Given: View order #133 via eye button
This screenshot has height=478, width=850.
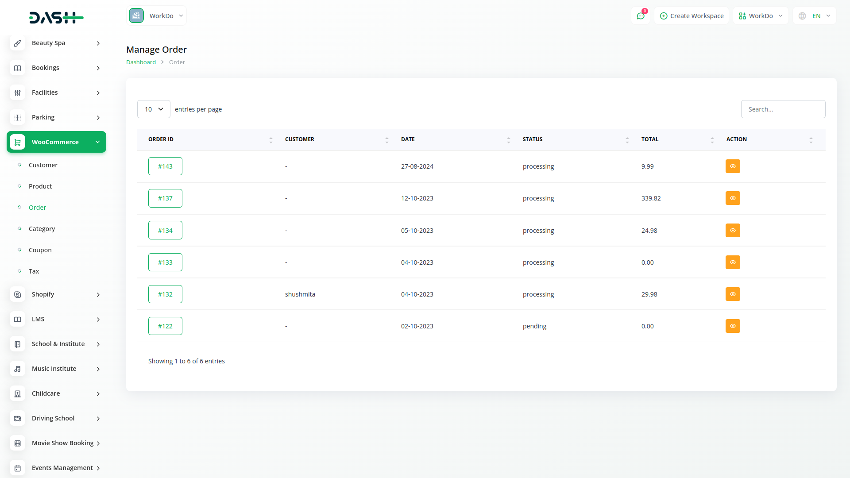Looking at the screenshot, I should pos(733,262).
